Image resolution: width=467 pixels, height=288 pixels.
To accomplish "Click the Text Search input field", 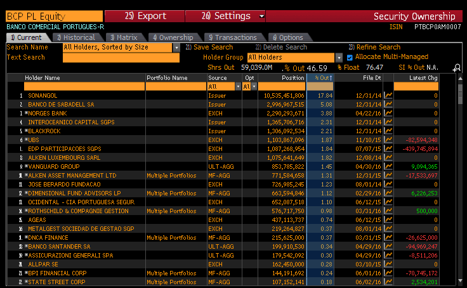I will click(121, 58).
